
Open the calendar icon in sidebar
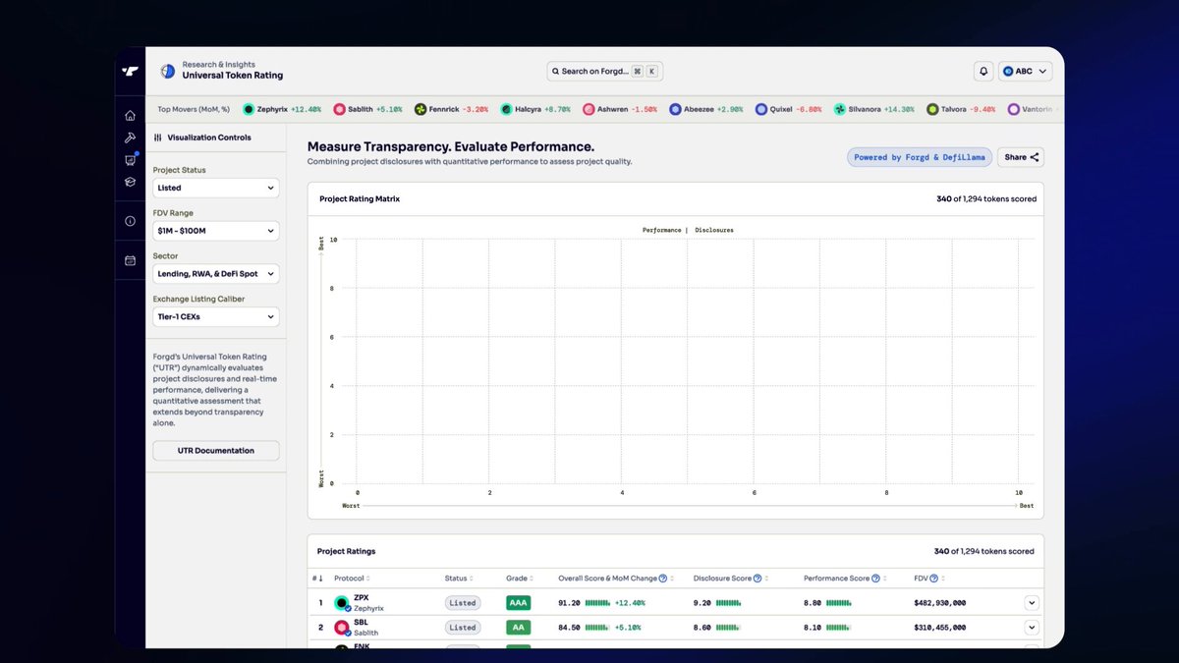130,260
